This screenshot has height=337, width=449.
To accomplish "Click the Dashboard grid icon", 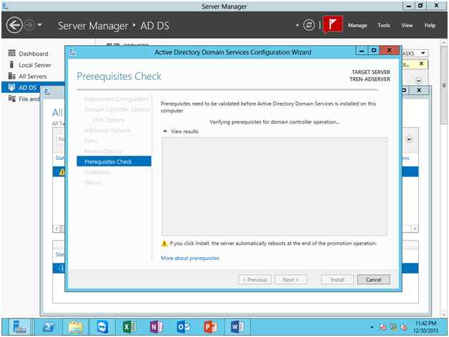I will pyautogui.click(x=11, y=54).
